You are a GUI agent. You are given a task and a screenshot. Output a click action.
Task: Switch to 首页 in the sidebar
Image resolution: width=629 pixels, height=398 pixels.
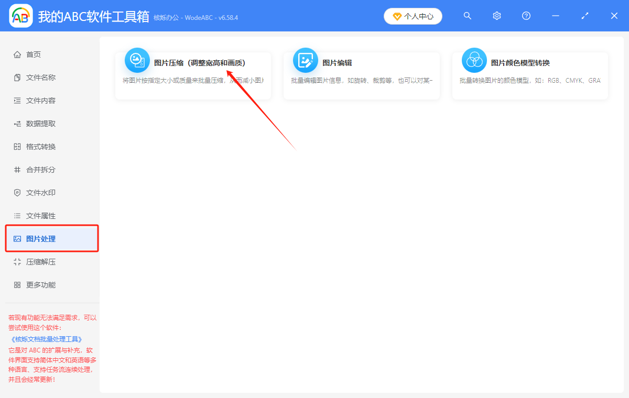click(x=32, y=54)
